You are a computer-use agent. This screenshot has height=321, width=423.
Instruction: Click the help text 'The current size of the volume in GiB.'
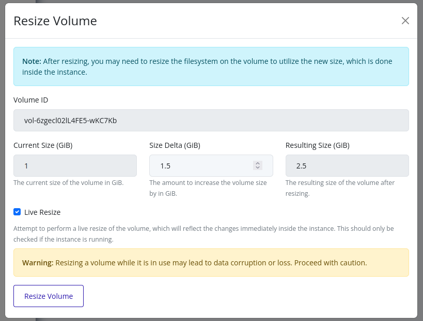(69, 183)
